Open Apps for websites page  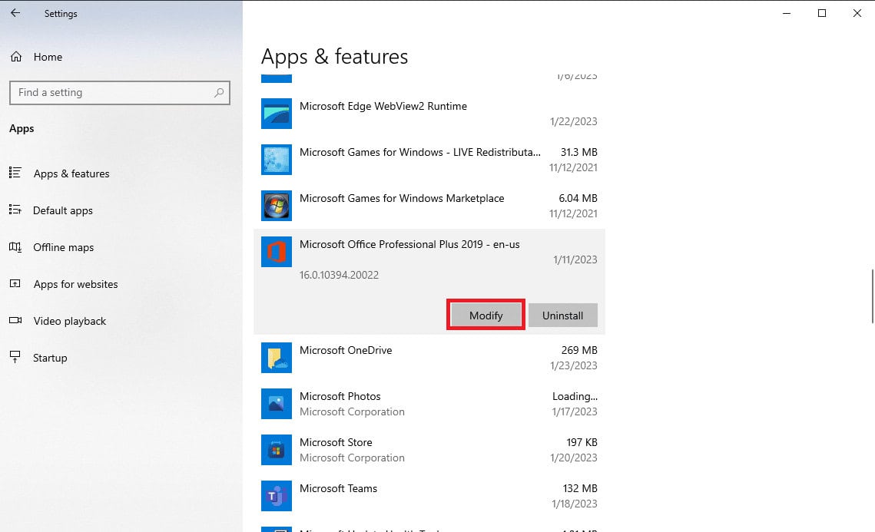75,284
